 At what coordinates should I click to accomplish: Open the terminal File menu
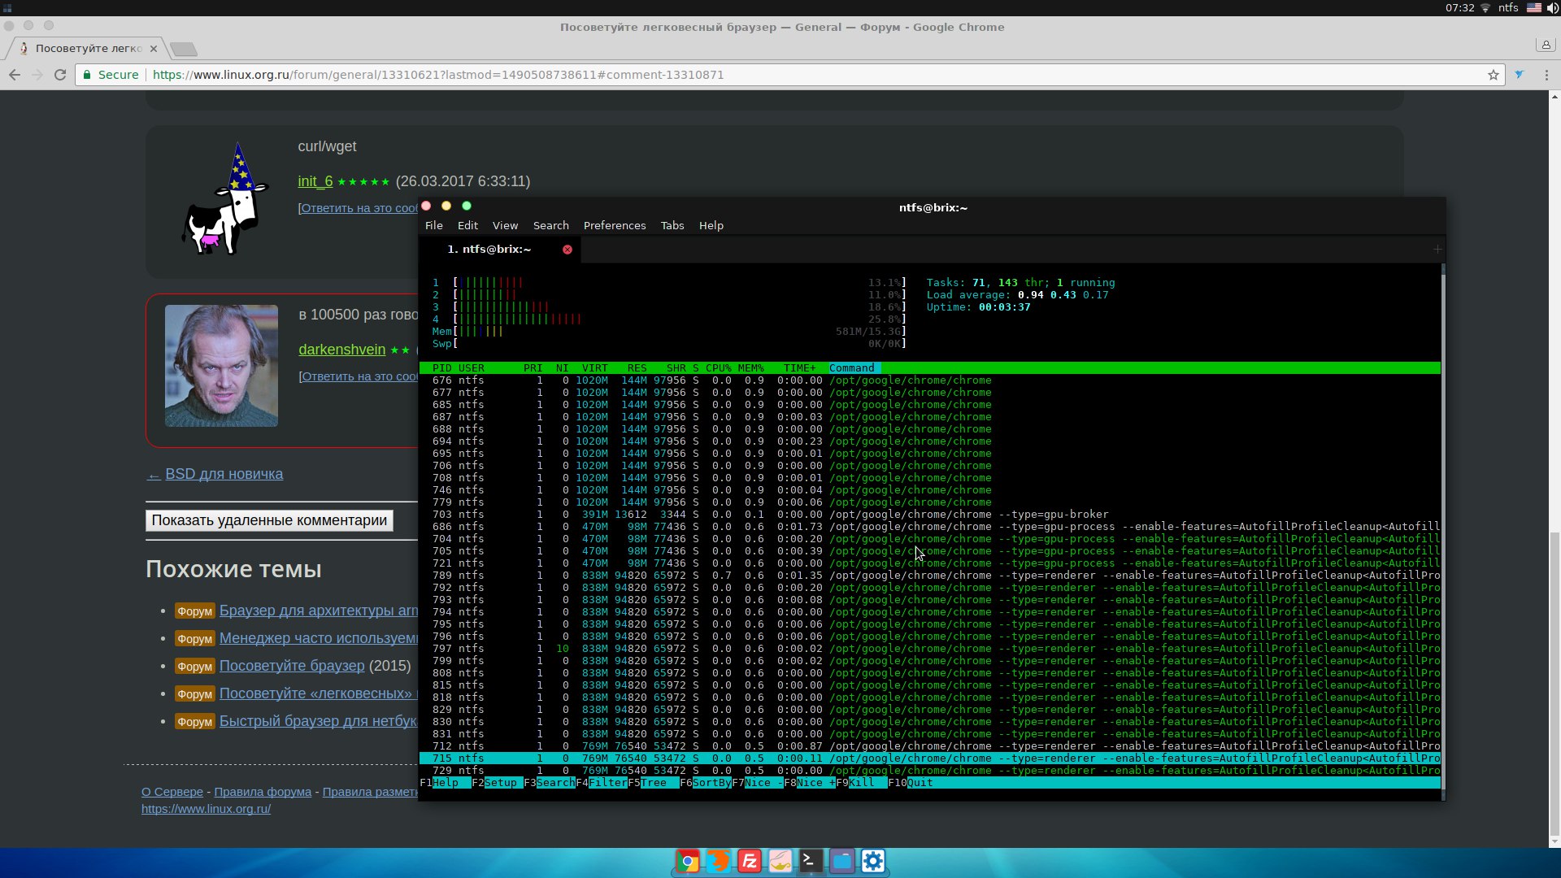point(434,226)
